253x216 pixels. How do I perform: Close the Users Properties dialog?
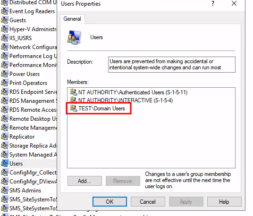tap(234, 3)
